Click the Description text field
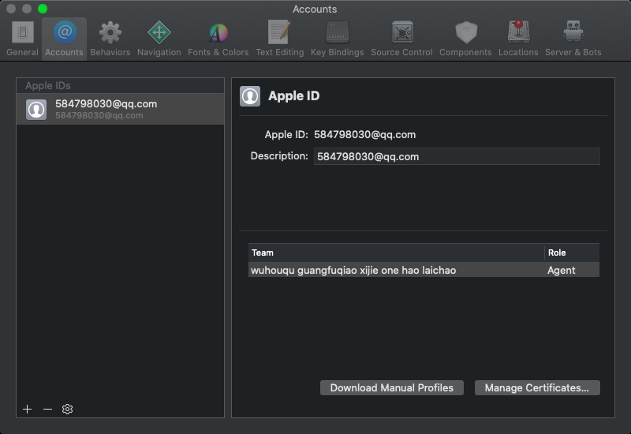Viewport: 631px width, 434px height. tap(457, 156)
